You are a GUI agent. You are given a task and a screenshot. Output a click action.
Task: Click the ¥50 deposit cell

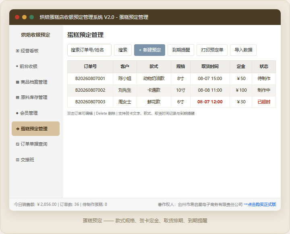tap(241, 79)
